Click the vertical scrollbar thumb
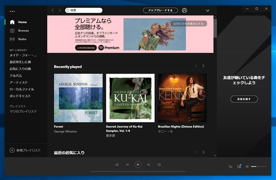Screen dimensions: 276x180 [215, 28]
